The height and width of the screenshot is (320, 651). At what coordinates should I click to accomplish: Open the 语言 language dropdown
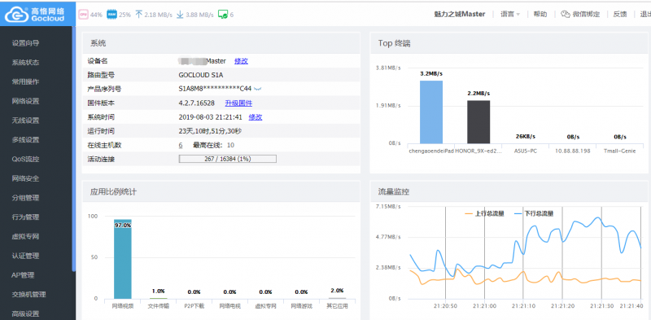(x=510, y=14)
